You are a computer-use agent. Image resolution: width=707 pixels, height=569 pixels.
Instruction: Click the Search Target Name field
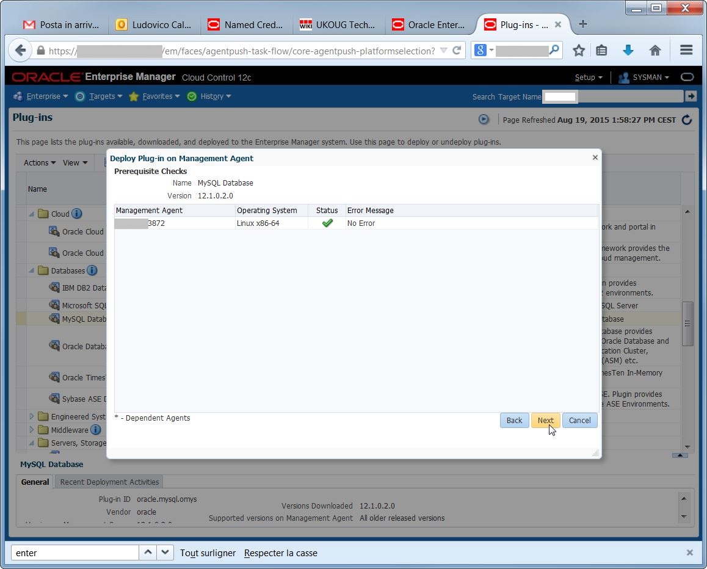click(x=613, y=96)
